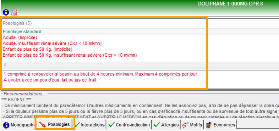Click the green checkmark beside Allergies
The width and height of the screenshot is (279, 131).
pyautogui.click(x=157, y=125)
